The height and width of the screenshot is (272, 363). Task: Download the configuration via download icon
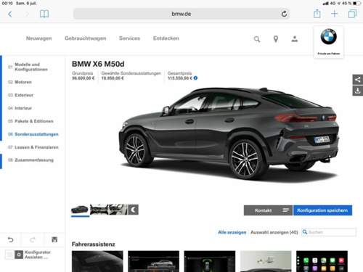(358, 91)
